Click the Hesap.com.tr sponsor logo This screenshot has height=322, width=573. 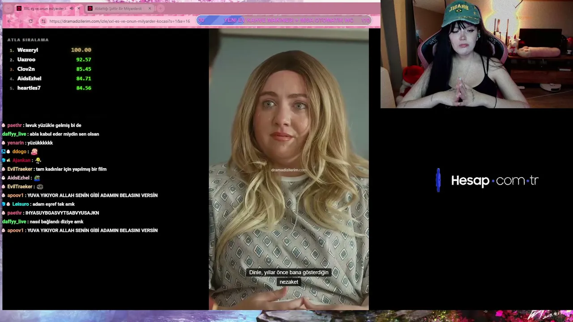pos(488,180)
